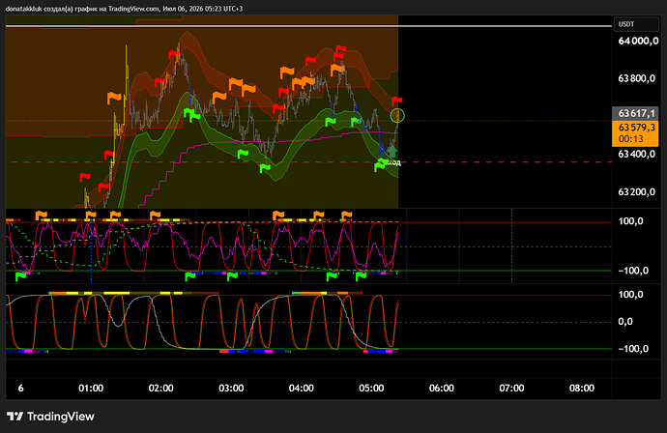Click the rightmost orange flag in the oscillator pane
The width and height of the screenshot is (667, 433).
[347, 216]
